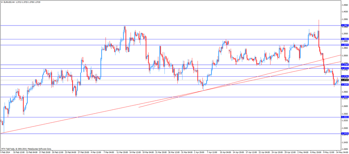Click the 13 Feb 04:00 time label
The width and height of the screenshot is (349, 154).
click(x=31, y=153)
